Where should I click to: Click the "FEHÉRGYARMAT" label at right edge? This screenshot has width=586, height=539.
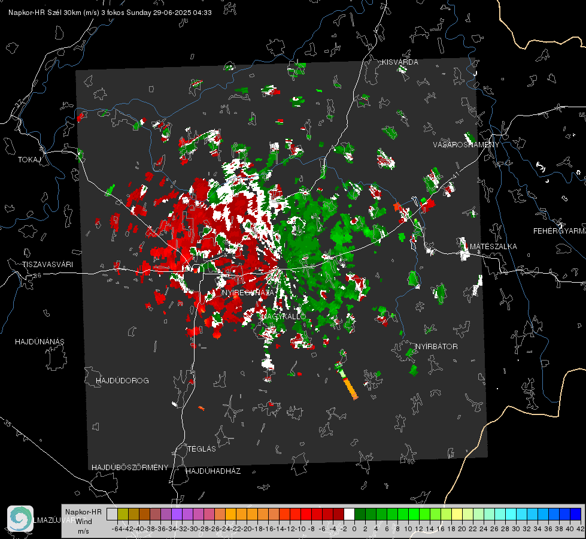[560, 231]
